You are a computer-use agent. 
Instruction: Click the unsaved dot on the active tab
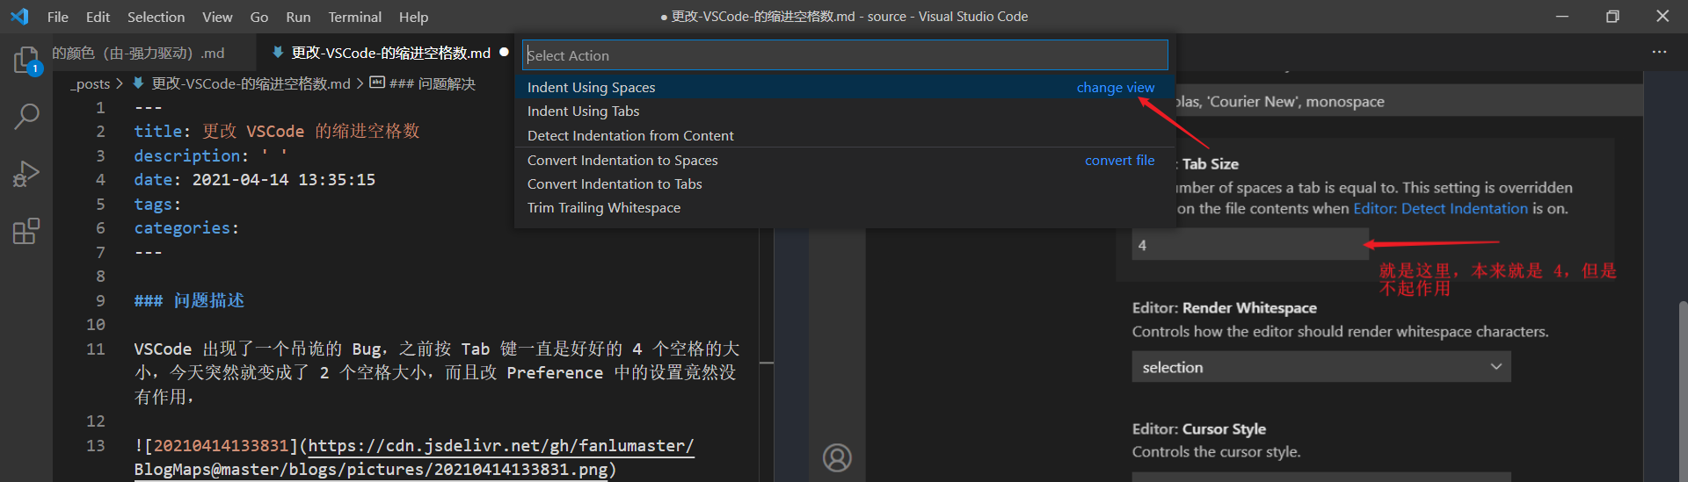pos(504,53)
